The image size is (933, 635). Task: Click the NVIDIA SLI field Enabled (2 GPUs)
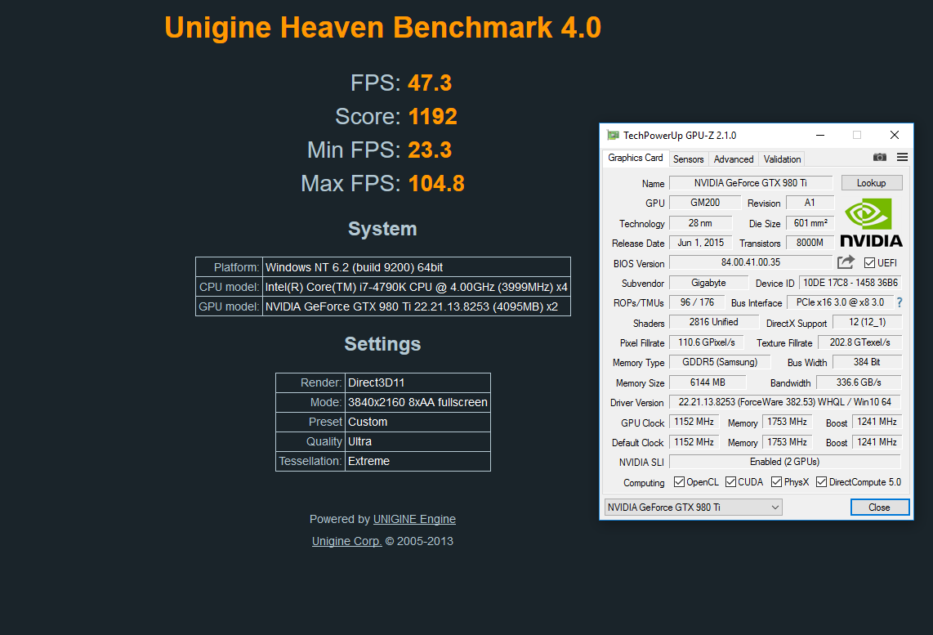pyautogui.click(x=785, y=462)
